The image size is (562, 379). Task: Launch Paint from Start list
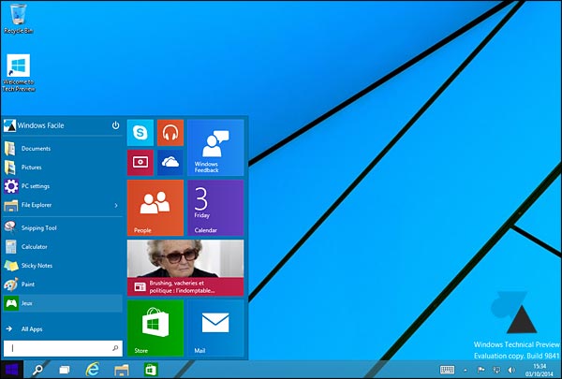(63, 284)
